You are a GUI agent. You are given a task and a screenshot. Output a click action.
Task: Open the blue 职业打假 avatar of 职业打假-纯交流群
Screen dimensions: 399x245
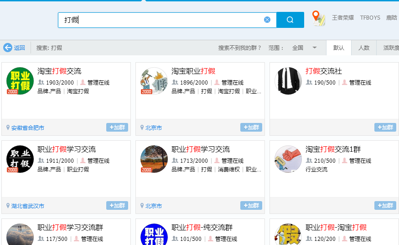click(154, 234)
